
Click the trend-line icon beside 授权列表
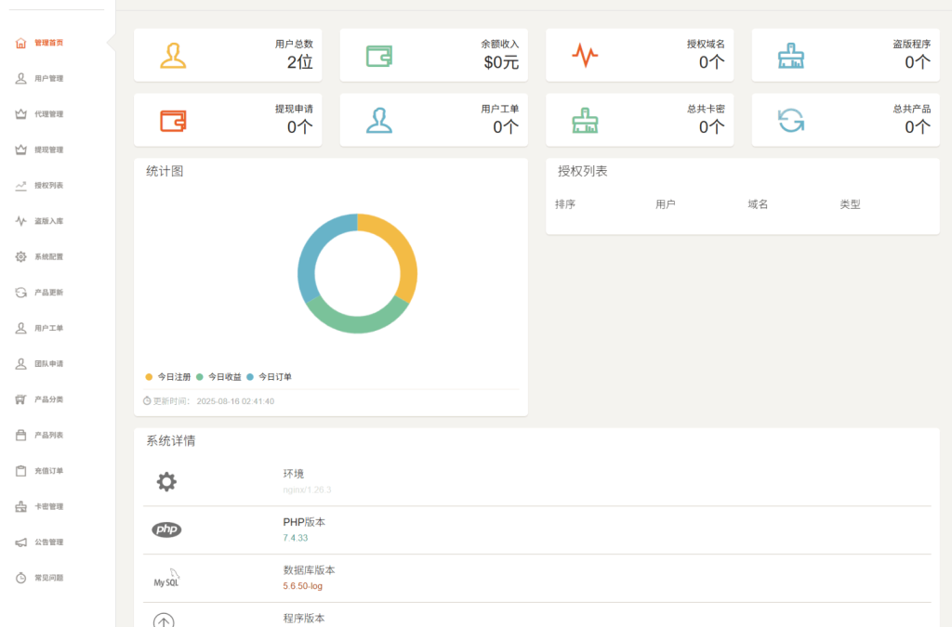(x=20, y=186)
